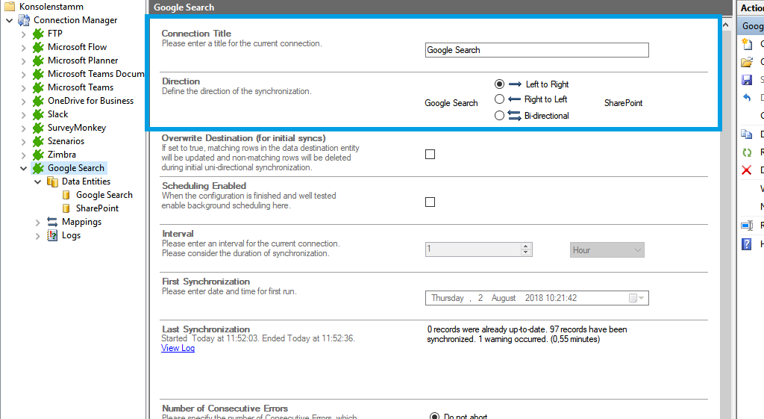Open the View Log link
Screen dimensions: 764x419
178,348
